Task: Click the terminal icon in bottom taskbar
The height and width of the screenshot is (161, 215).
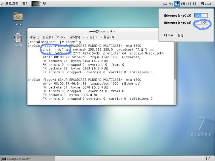Action: pyautogui.click(x=4, y=159)
